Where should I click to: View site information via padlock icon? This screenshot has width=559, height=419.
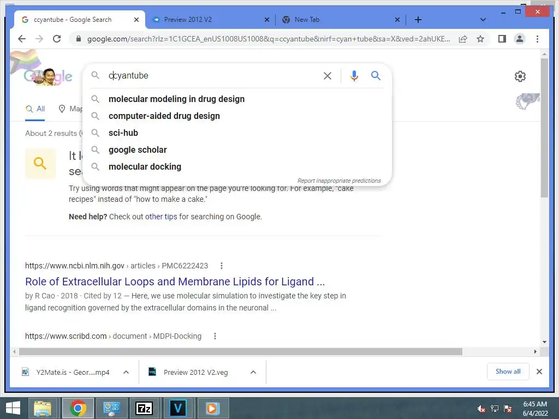(x=79, y=39)
